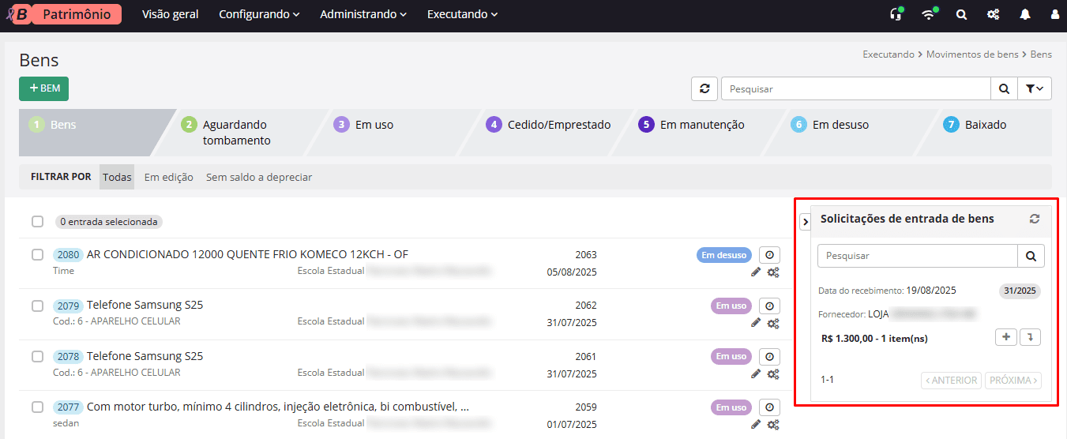Expand the filter funnel dropdown
The width and height of the screenshot is (1067, 439).
pyautogui.click(x=1034, y=89)
